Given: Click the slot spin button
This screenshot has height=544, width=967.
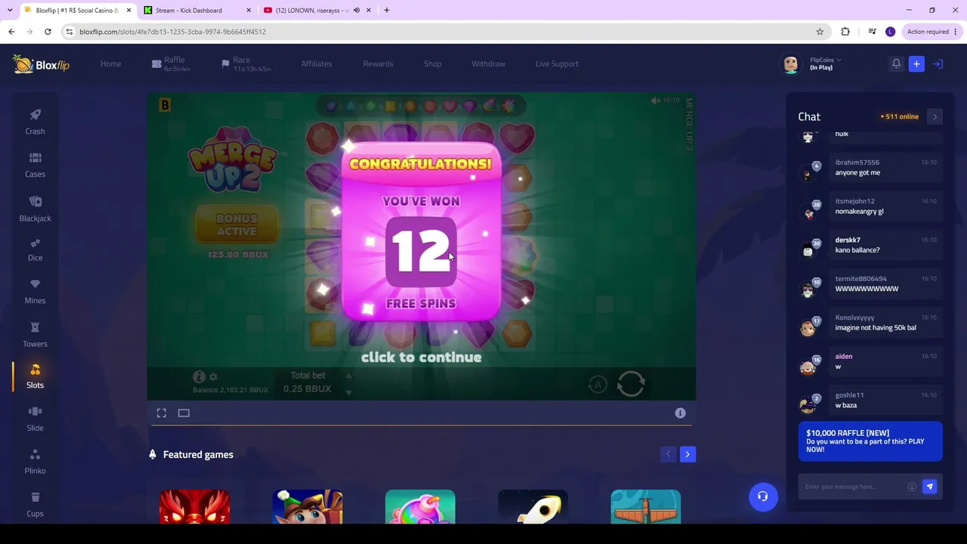Looking at the screenshot, I should pos(631,384).
